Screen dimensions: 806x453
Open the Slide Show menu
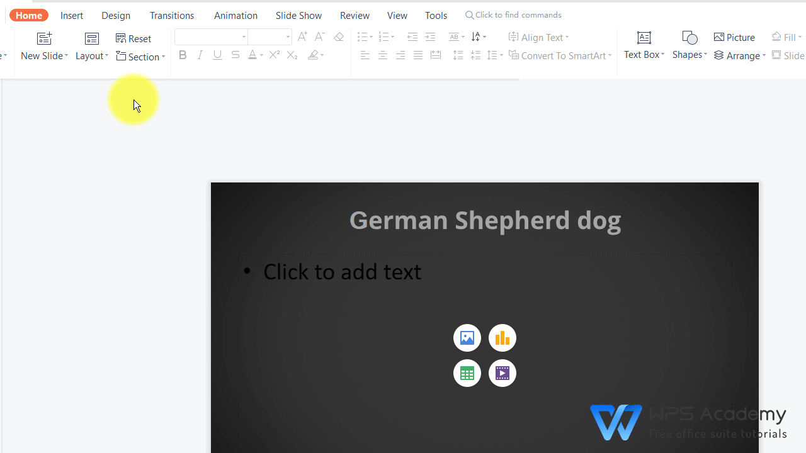(x=298, y=15)
